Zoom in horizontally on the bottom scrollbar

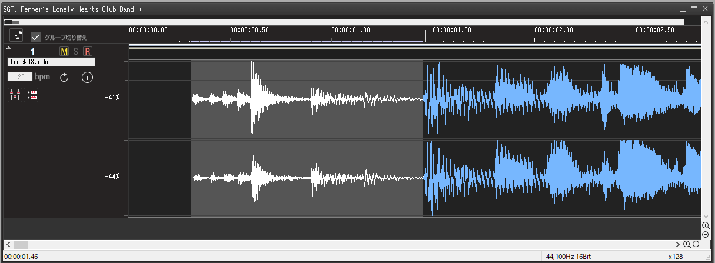(687, 244)
